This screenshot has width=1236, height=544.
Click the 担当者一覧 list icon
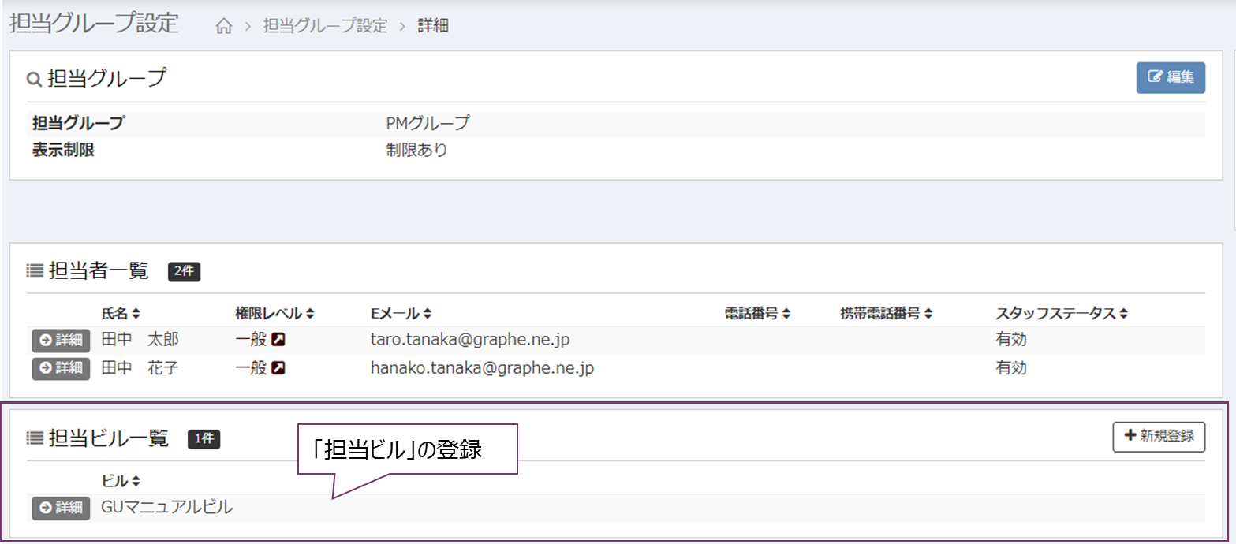(x=35, y=271)
